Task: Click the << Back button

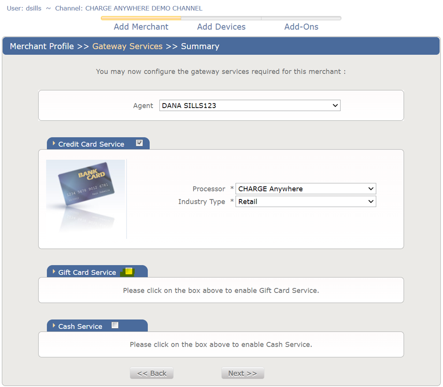Action: point(152,373)
